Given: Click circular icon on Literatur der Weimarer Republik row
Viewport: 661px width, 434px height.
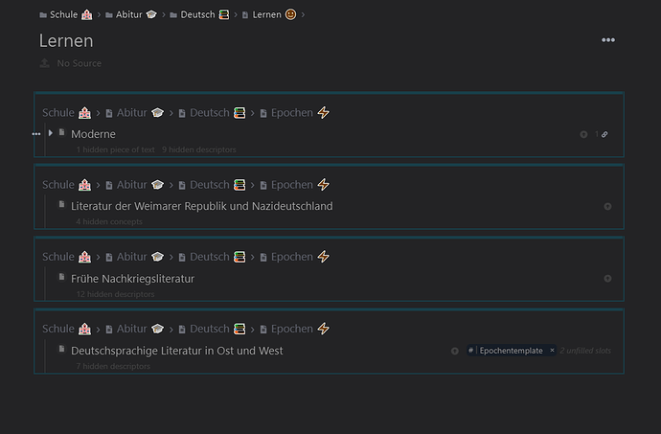Looking at the screenshot, I should (607, 206).
